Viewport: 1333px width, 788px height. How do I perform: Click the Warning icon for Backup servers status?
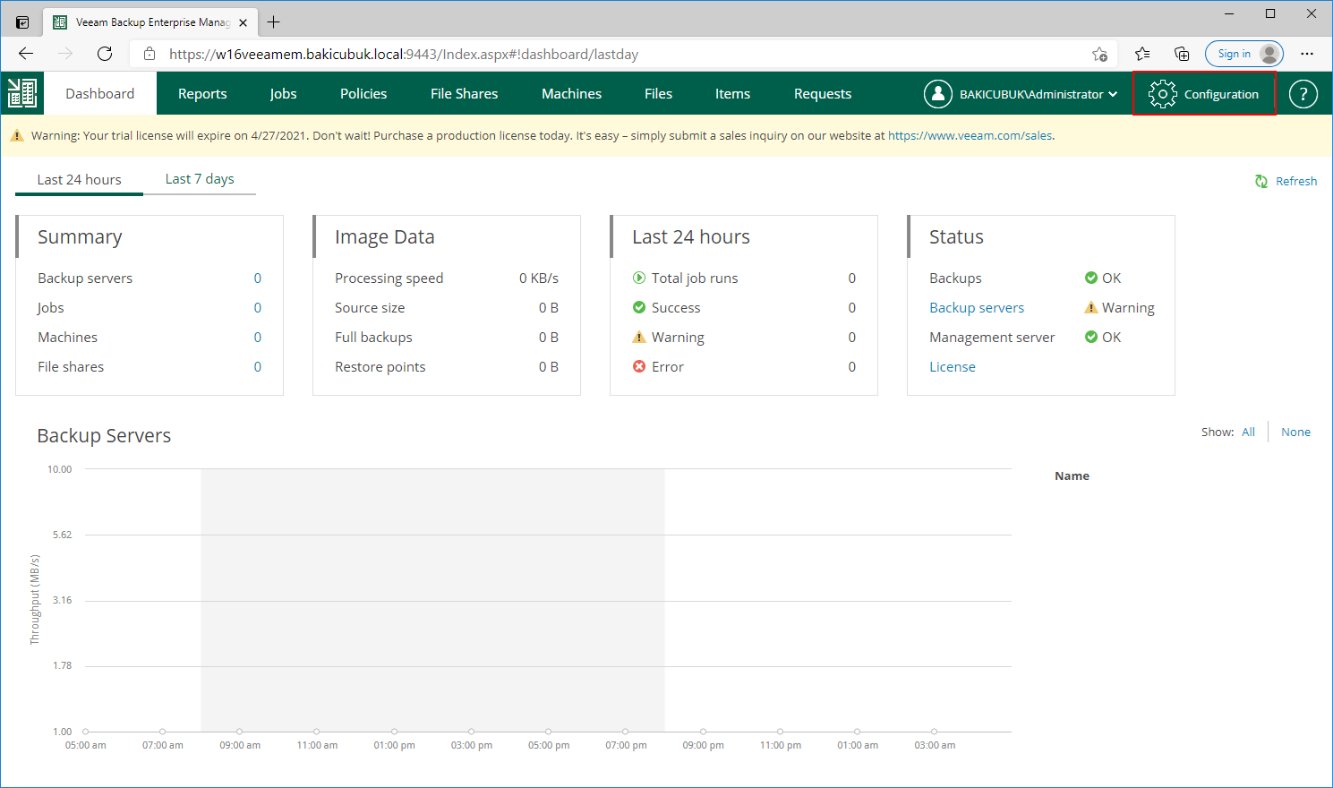(1091, 307)
